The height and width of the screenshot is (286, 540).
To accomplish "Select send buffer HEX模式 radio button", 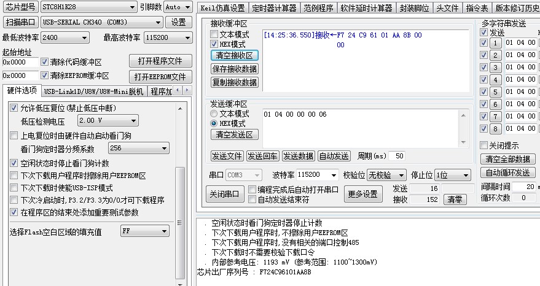I will pyautogui.click(x=214, y=123).
